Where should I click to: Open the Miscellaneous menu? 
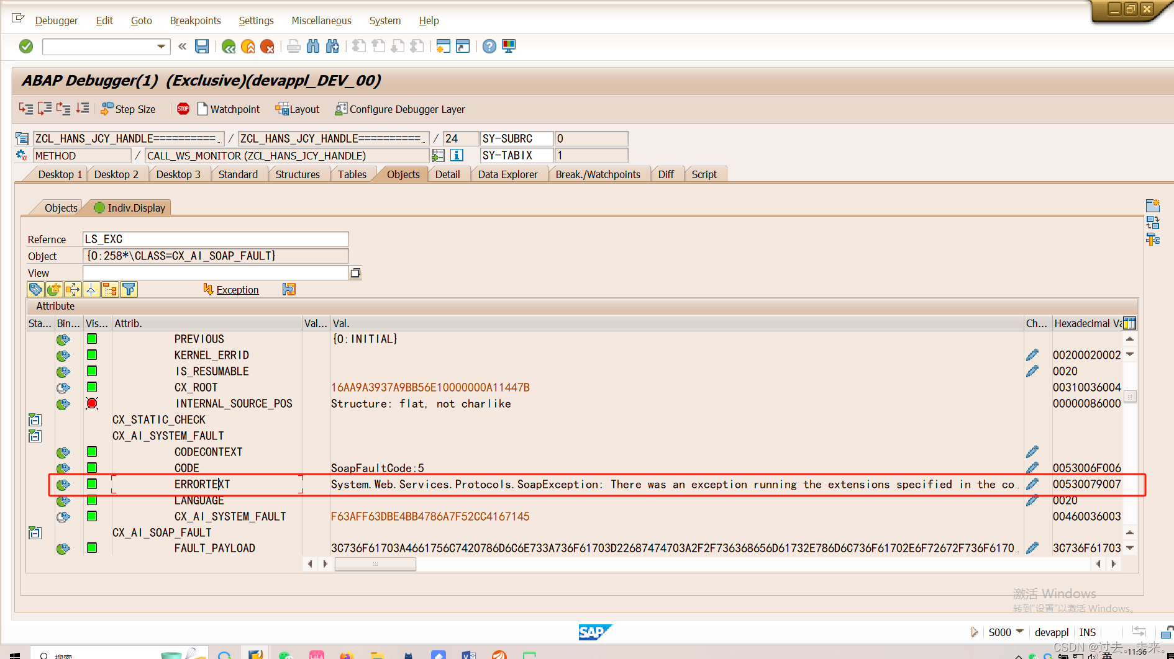coord(322,20)
